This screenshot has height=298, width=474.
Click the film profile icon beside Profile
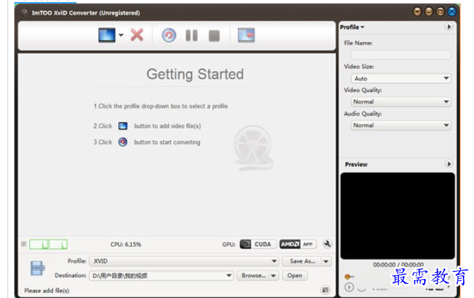[x=37, y=268]
